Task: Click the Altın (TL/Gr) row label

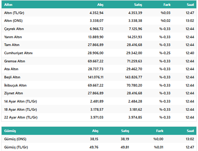Action: 15,13
